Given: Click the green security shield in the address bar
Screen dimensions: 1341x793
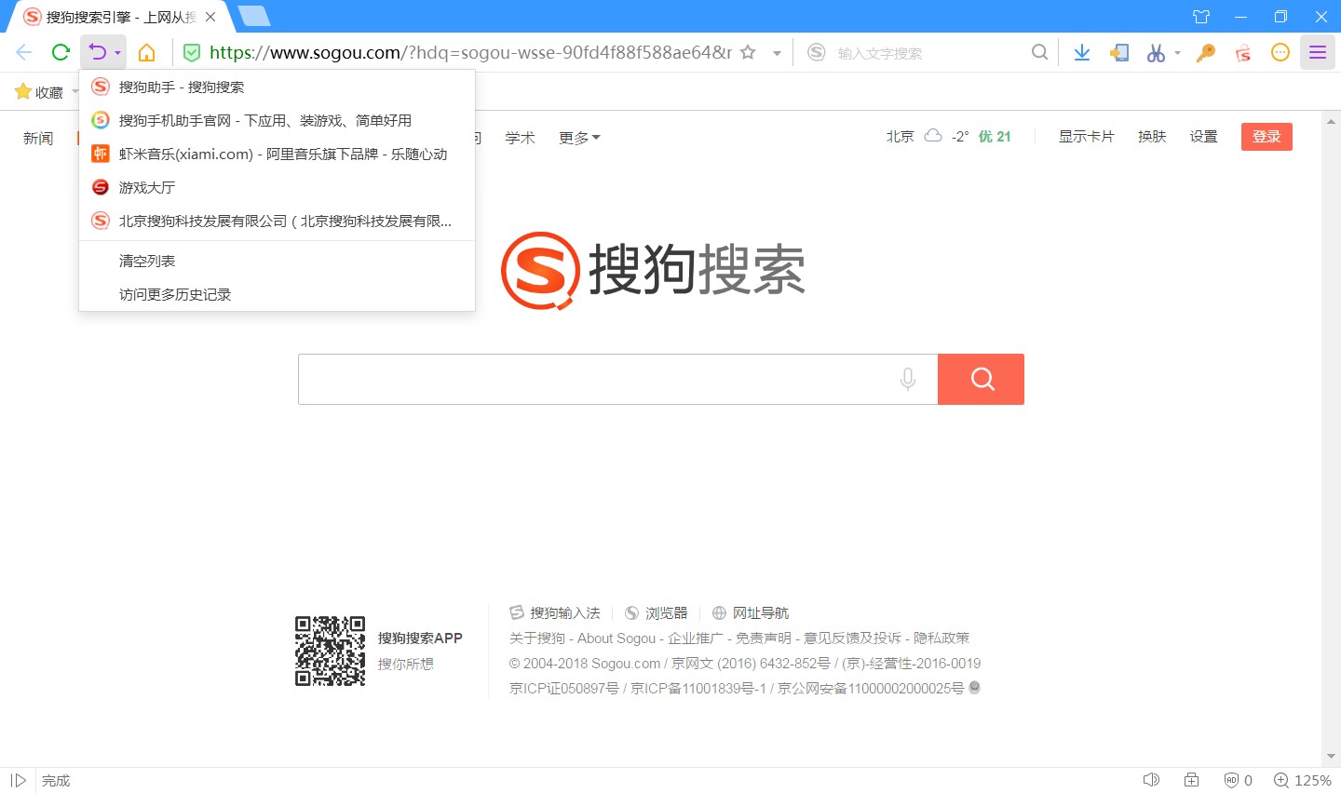Looking at the screenshot, I should click(192, 52).
